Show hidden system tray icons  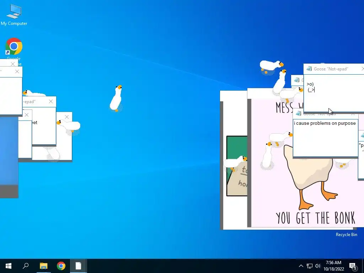301,266
